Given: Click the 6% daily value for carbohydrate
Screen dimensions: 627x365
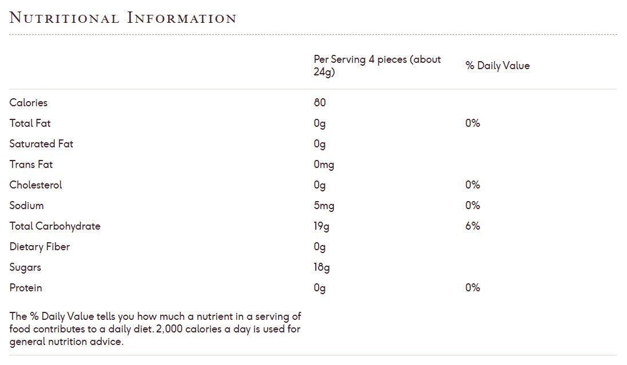Looking at the screenshot, I should point(473,226).
